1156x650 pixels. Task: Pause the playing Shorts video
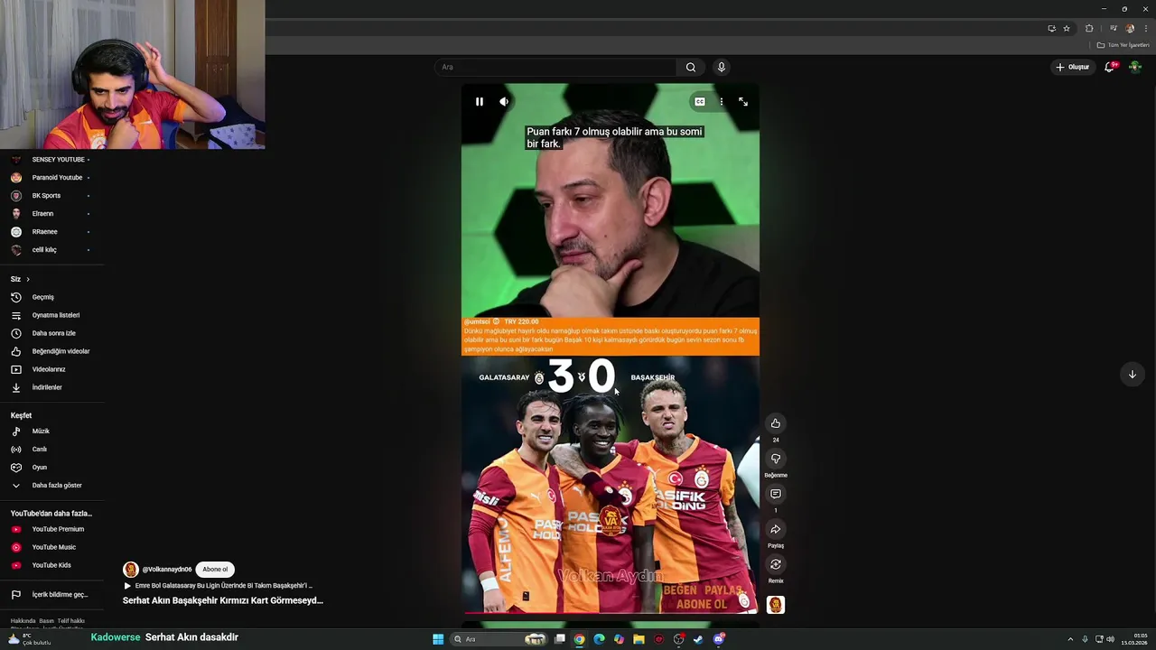point(480,102)
